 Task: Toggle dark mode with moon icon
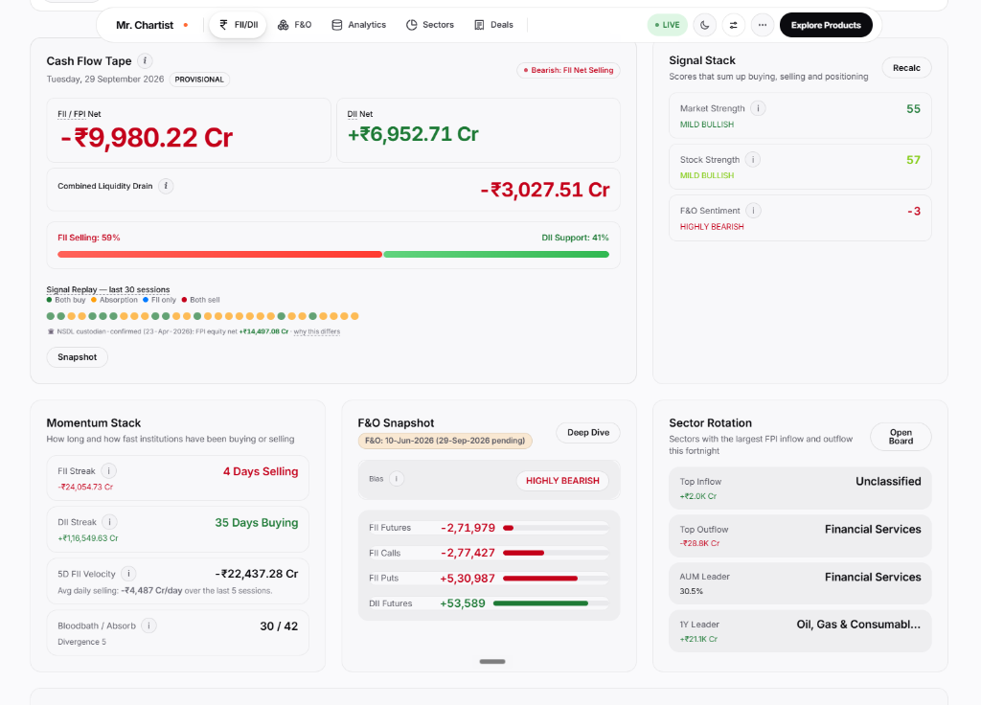704,25
